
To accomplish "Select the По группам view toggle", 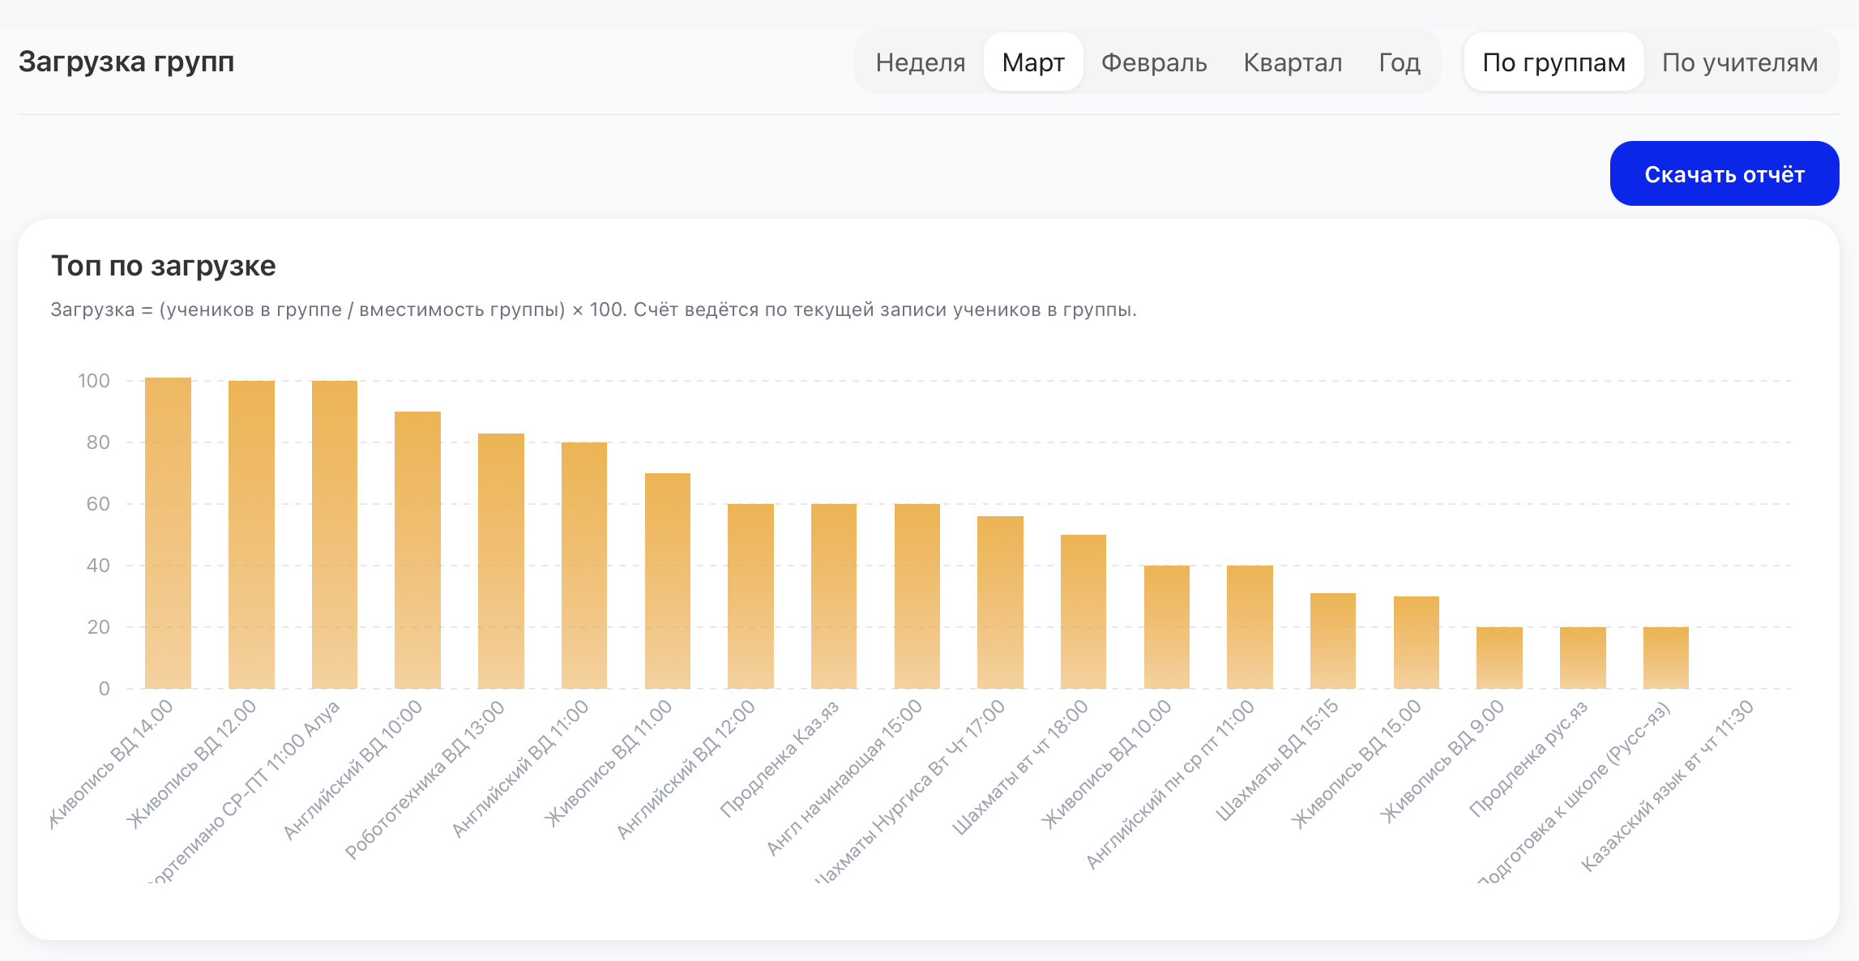I will (1553, 62).
